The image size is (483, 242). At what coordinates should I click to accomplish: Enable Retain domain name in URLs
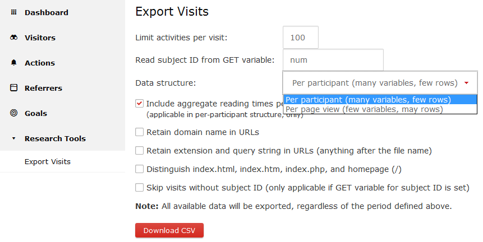(139, 132)
